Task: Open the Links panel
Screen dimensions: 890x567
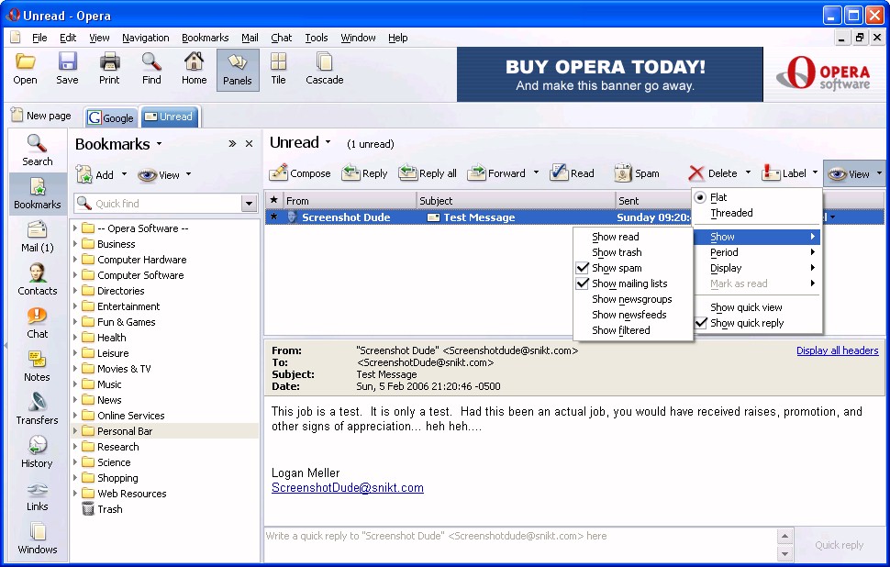Action: 37,495
